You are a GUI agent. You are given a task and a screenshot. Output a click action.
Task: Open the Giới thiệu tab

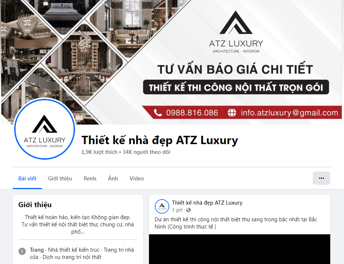pos(60,179)
